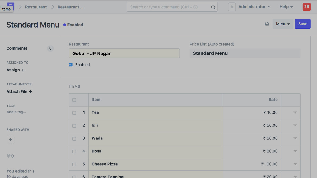
Task: Toggle the select-all items header checkbox
Action: point(74,100)
